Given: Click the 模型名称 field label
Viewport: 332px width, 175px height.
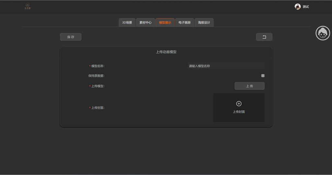Looking at the screenshot, I should [97, 66].
